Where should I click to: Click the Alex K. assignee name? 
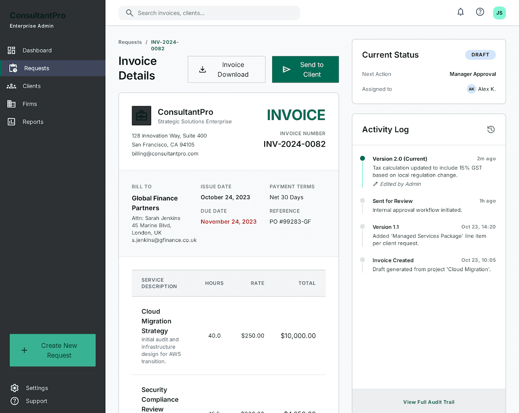[487, 89]
